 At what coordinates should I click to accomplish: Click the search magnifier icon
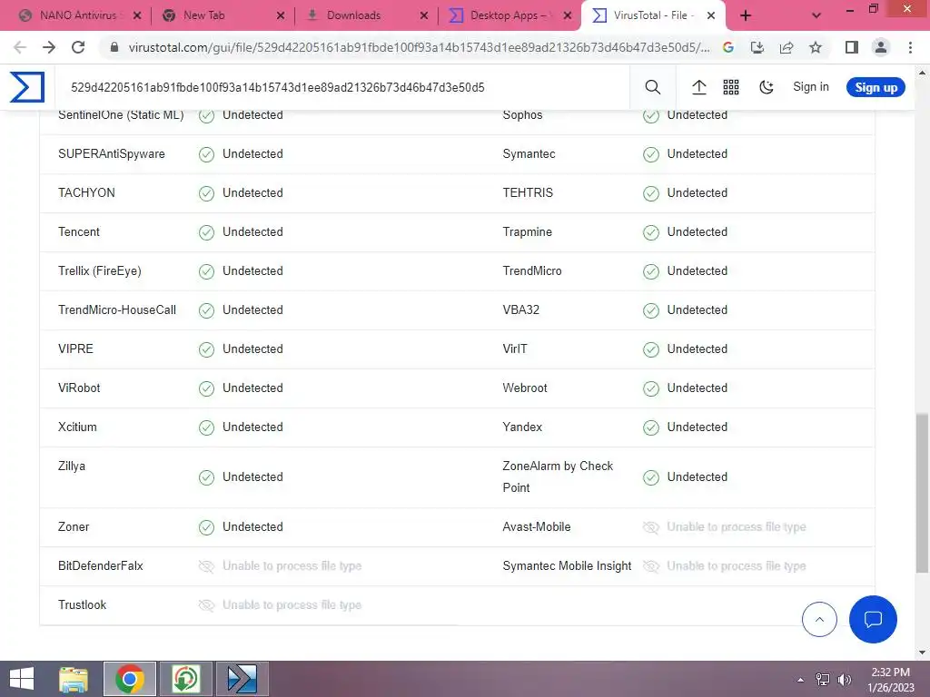click(x=652, y=87)
